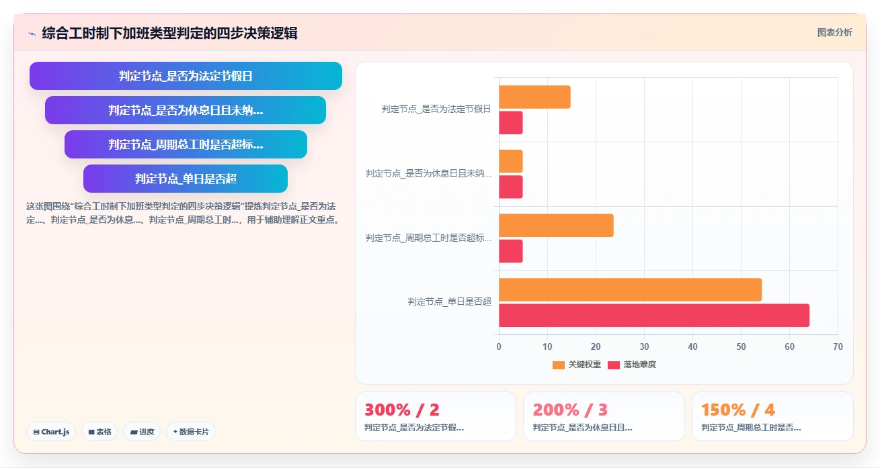Viewport: 880px width, 468px height.
Task: Click card caption 判定节点_是否为法定节假...
Action: [x=414, y=427]
